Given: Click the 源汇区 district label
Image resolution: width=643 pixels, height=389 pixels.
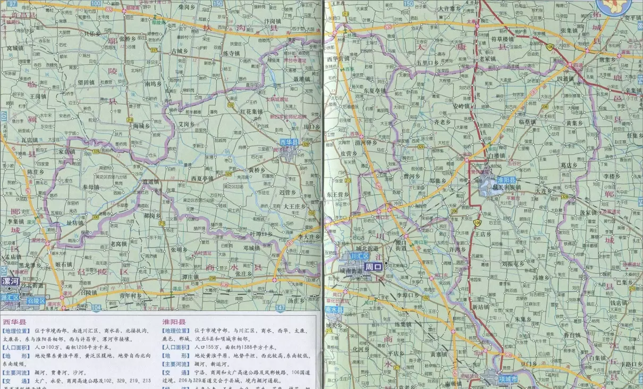Looking at the screenshot, I should 9,298.
